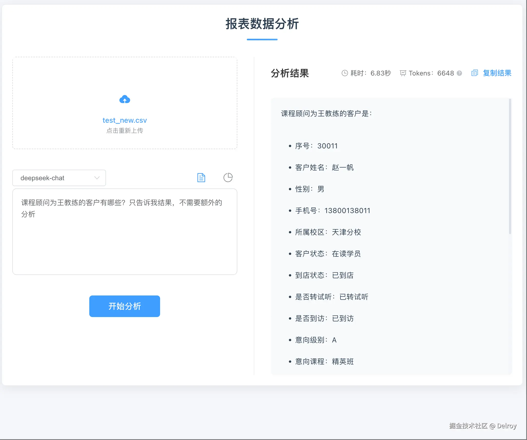Image resolution: width=527 pixels, height=440 pixels.
Task: Click the help question mark after 6648
Action: click(459, 73)
